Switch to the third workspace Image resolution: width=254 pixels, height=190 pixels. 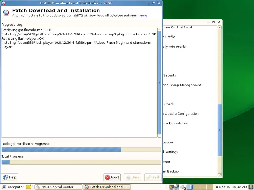(x=203, y=187)
